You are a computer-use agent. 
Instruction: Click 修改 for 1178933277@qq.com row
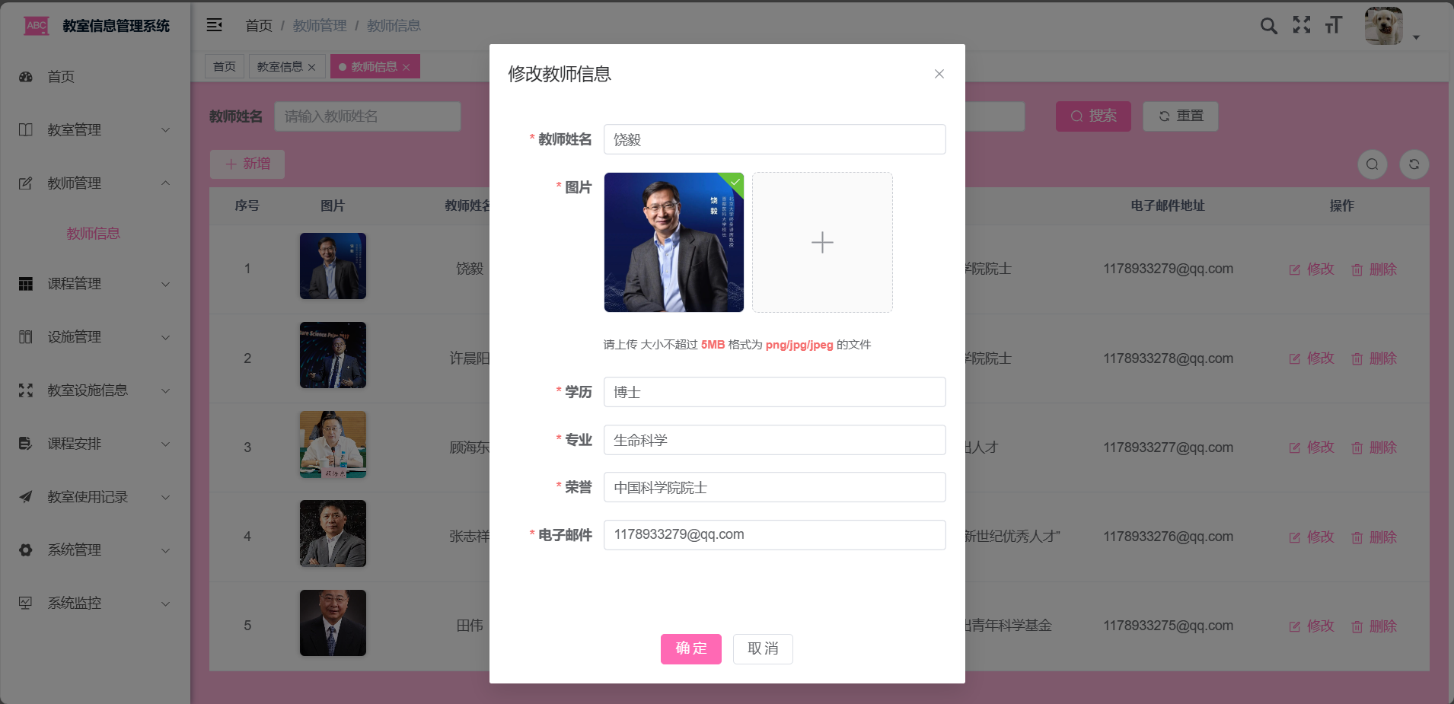coord(1312,448)
